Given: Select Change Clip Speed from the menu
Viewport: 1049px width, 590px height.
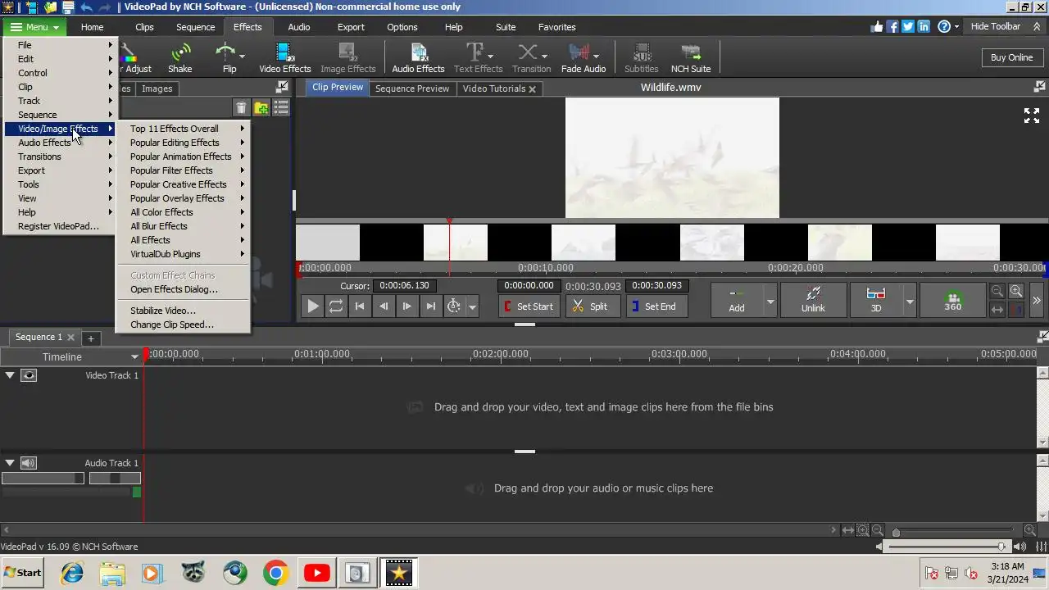Looking at the screenshot, I should coord(183,324).
